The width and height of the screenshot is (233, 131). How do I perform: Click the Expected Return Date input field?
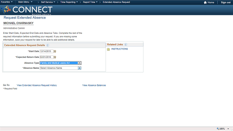coord(46,57)
